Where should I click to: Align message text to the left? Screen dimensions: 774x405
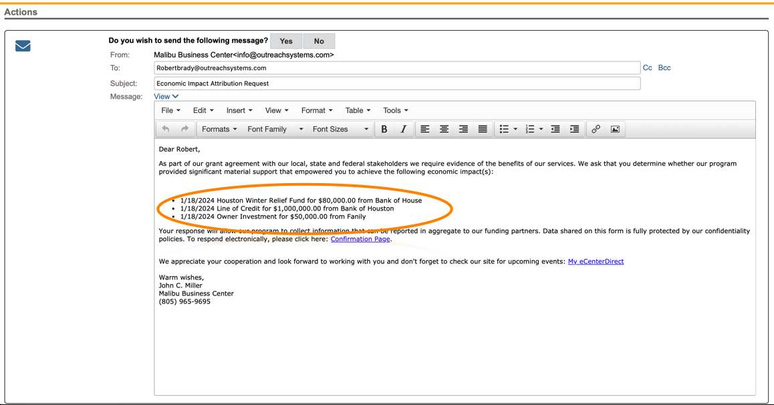[x=425, y=129]
